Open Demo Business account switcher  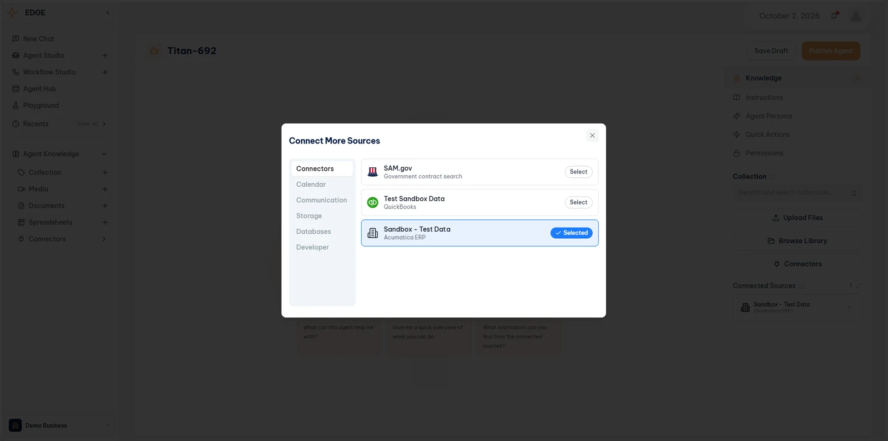pos(59,425)
